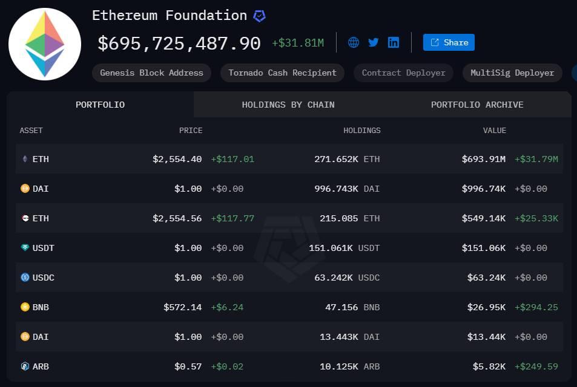
Task: Click the verified badge beside Ethereum Foundation
Action: [x=259, y=16]
